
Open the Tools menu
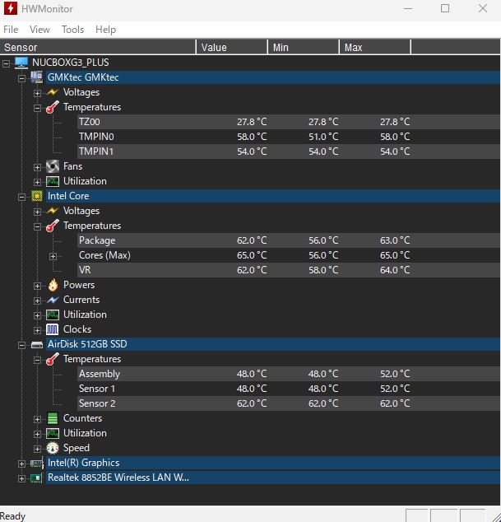pos(72,30)
